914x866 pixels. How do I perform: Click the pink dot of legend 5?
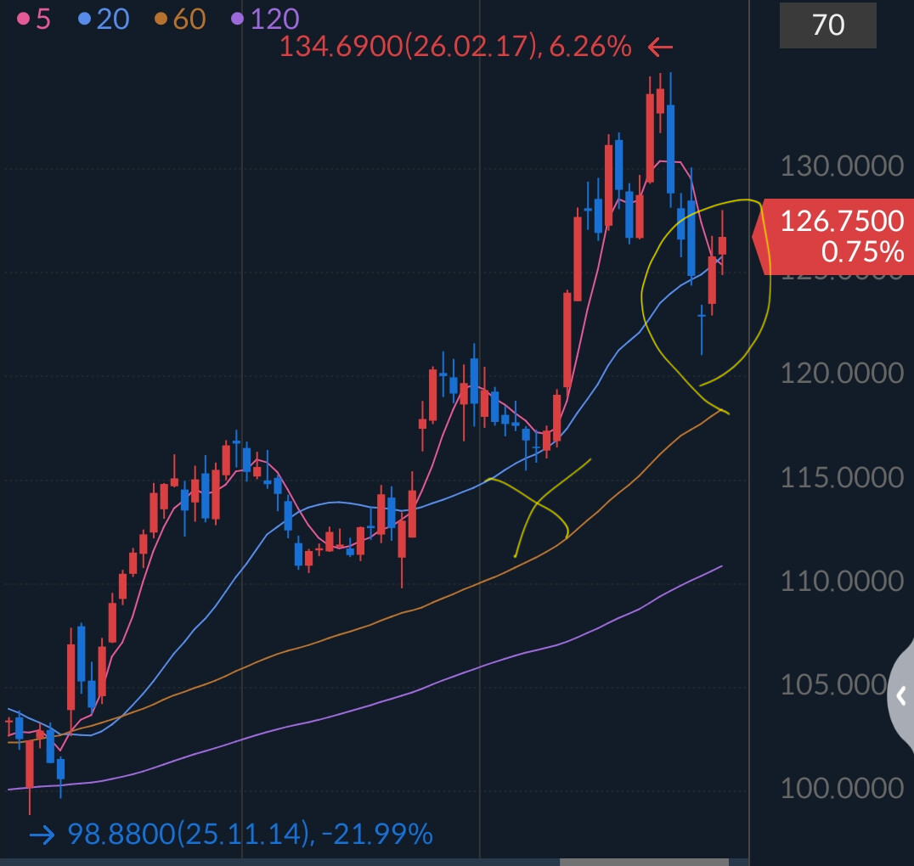[x=23, y=20]
